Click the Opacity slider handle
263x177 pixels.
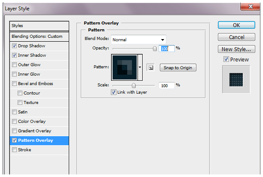155,49
